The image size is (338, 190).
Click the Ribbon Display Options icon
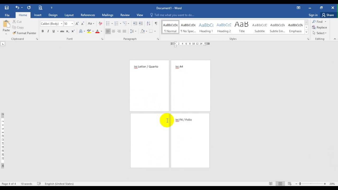pos(298,8)
